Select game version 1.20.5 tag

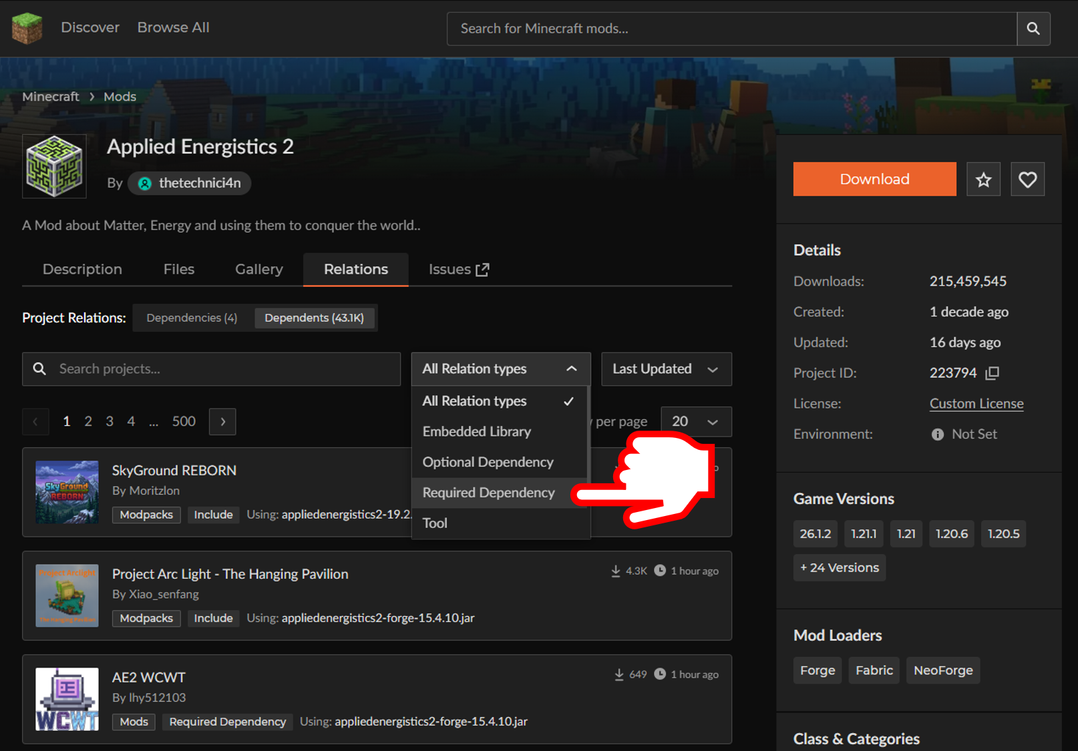pyautogui.click(x=1004, y=534)
